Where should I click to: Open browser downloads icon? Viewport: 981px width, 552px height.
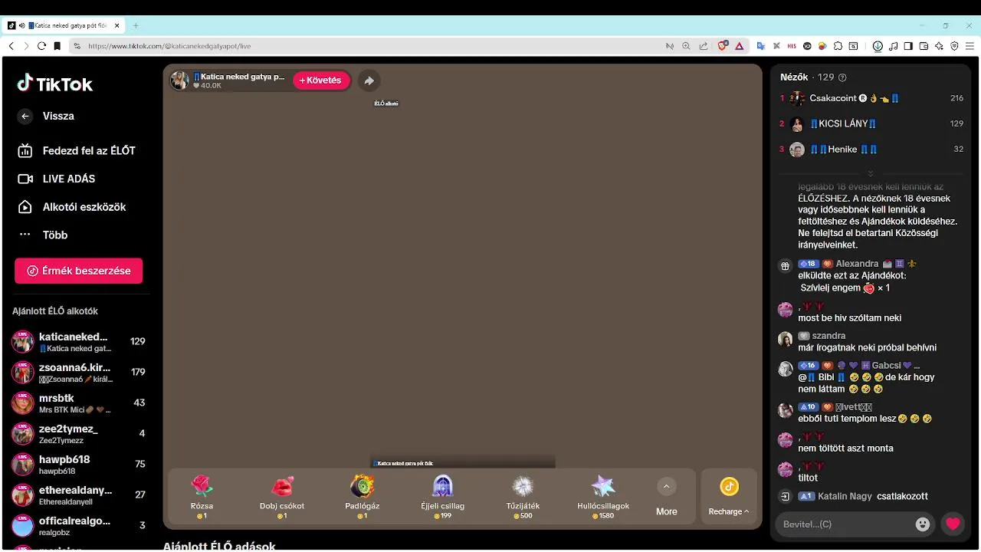pos(878,46)
